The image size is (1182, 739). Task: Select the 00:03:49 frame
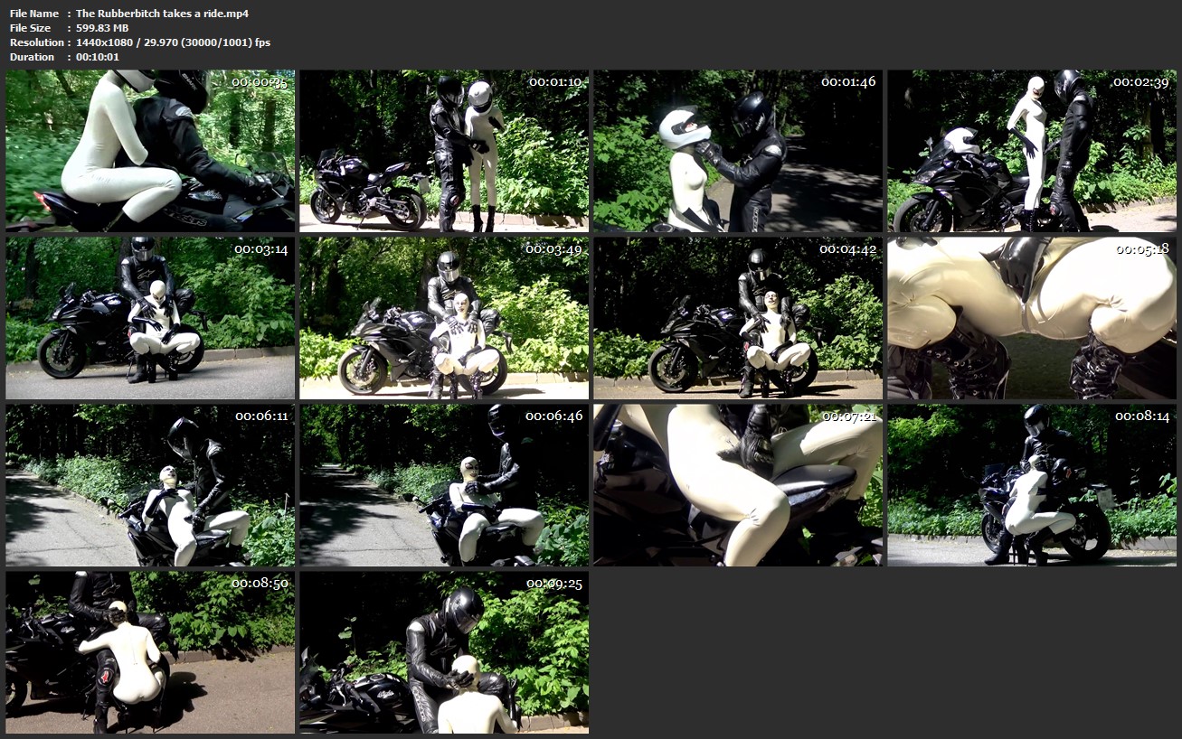(444, 318)
